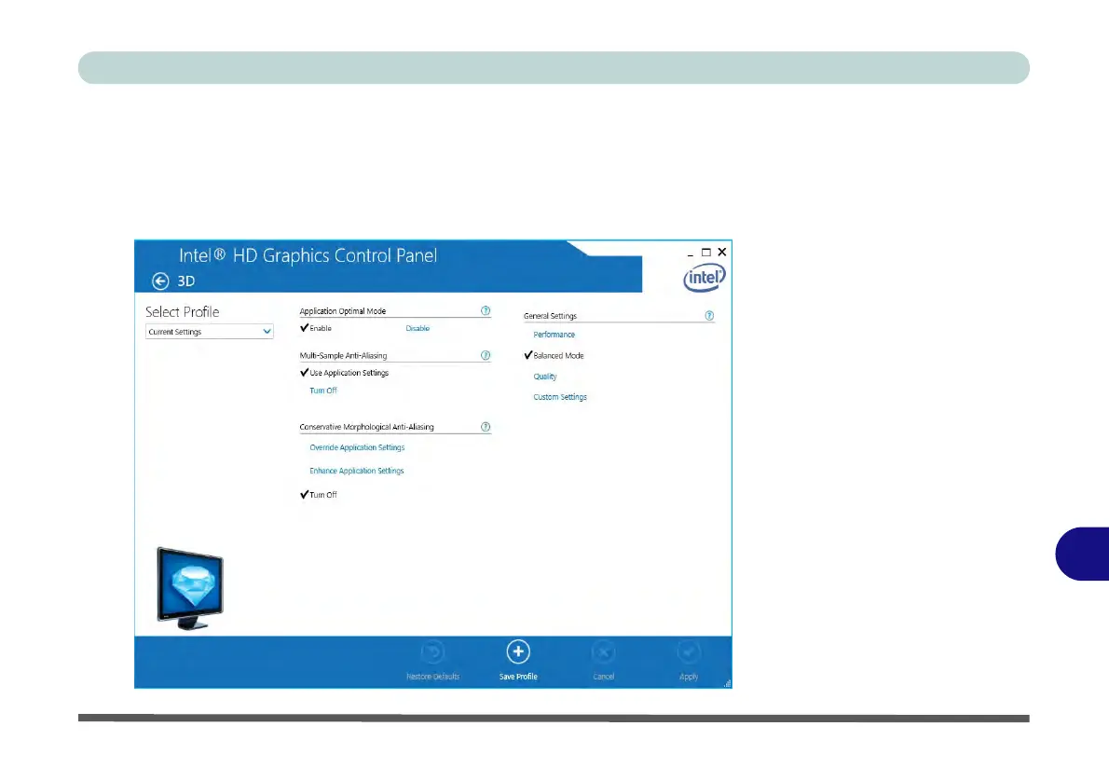Open help for General Settings

click(x=709, y=316)
